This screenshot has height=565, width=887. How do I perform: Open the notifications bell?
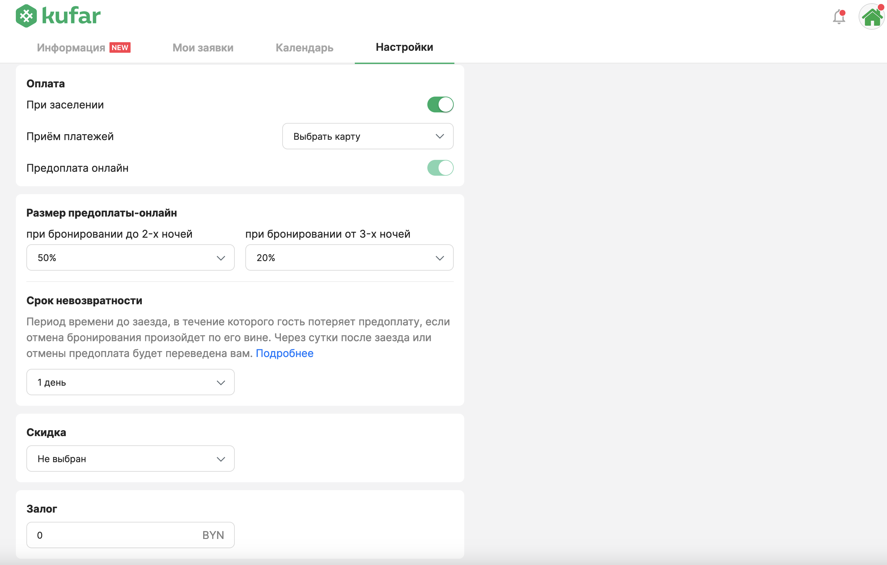839,16
